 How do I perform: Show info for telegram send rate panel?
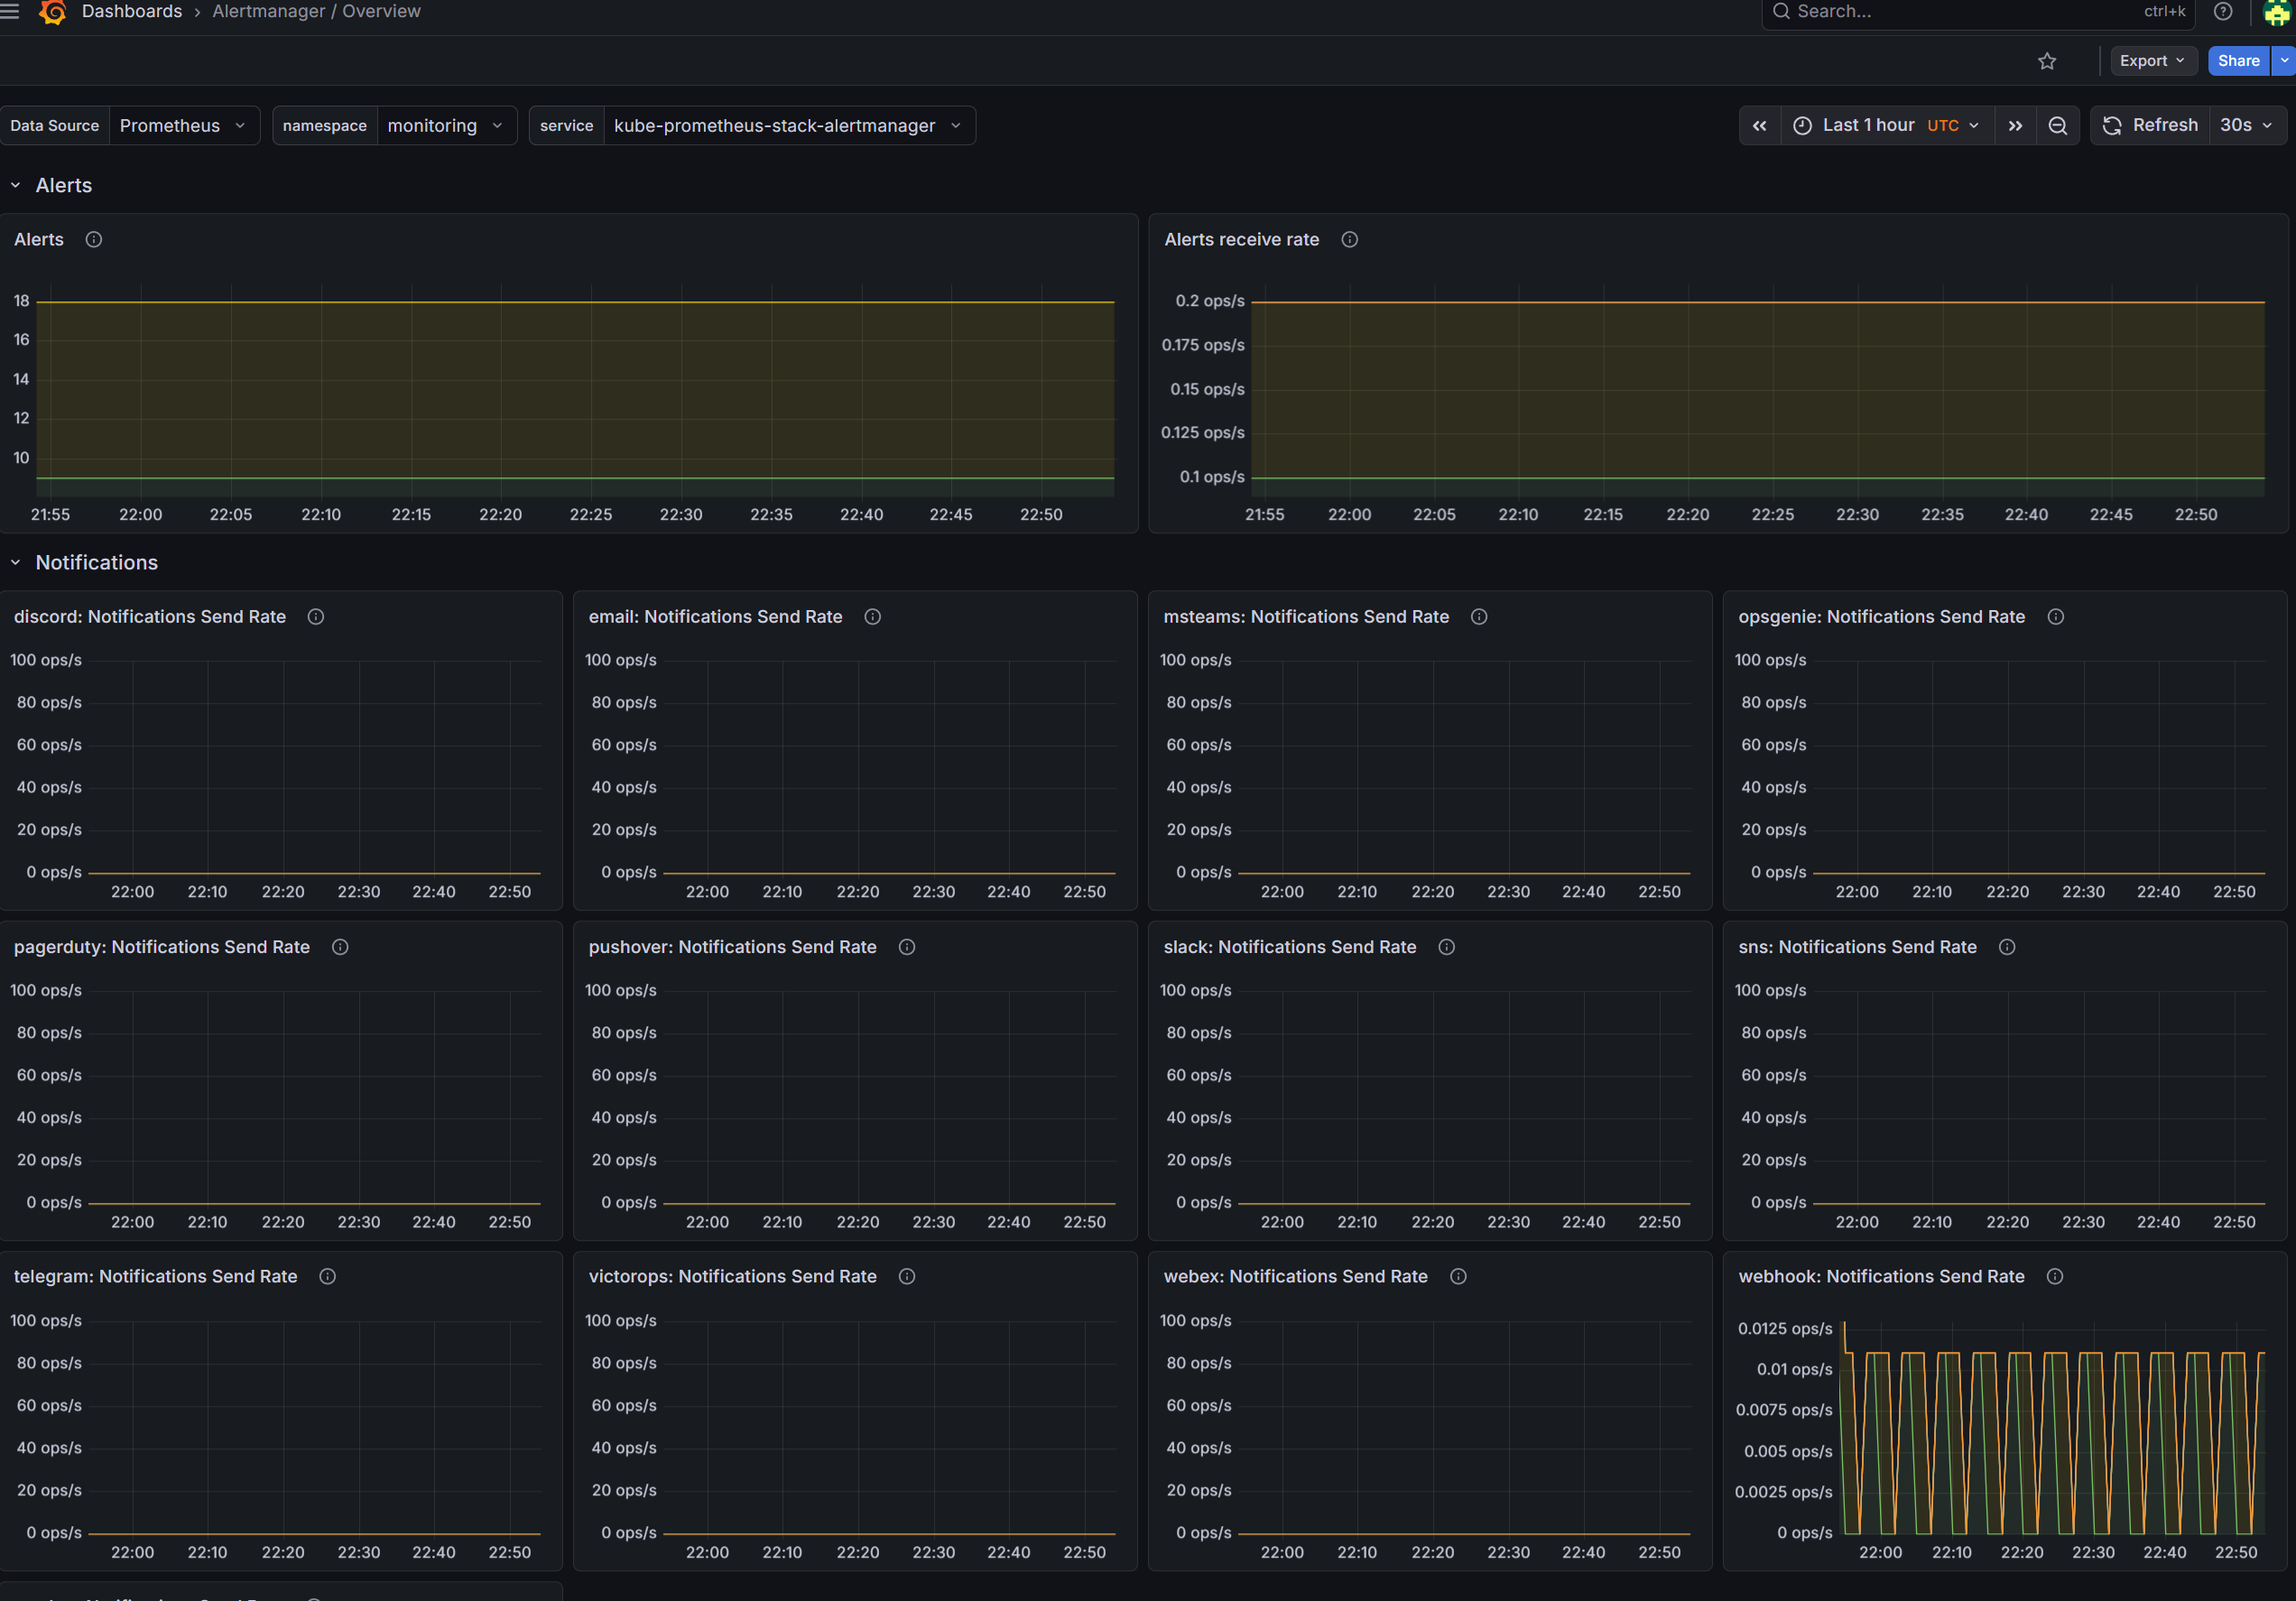[x=327, y=1277]
